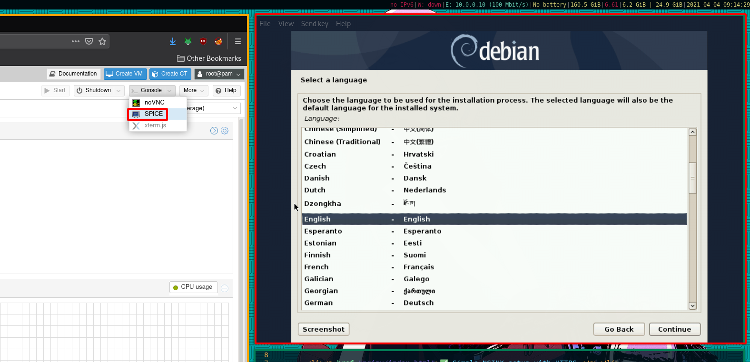Viewport: 750px width, 362px height.
Task: Click language list scrollbar thumb
Action: tap(693, 178)
